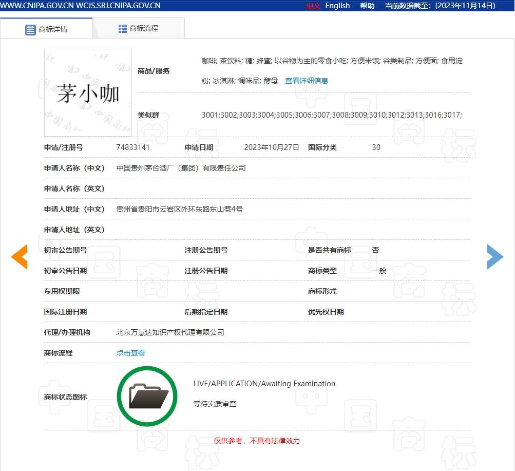Open the 帮助 help link
515x471 pixels.
[x=367, y=6]
